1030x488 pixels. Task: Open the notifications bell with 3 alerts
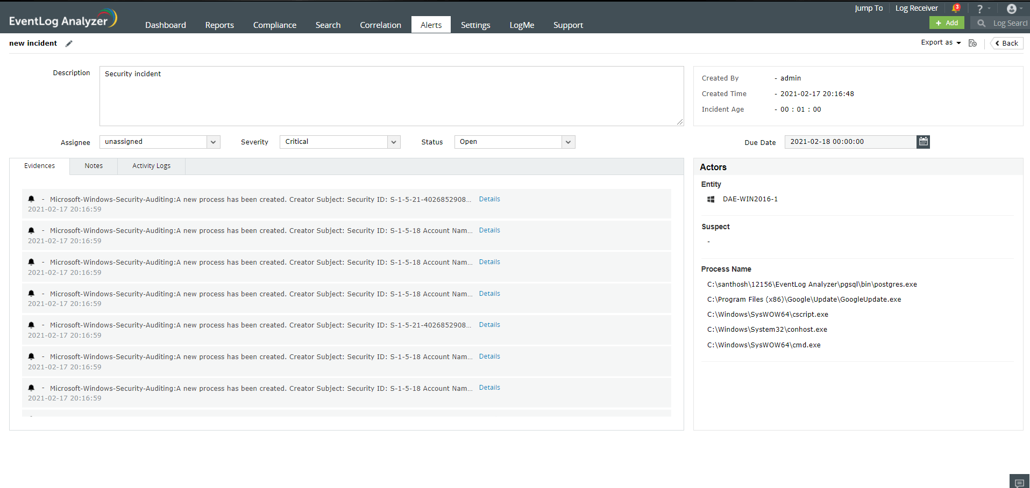[x=955, y=8]
